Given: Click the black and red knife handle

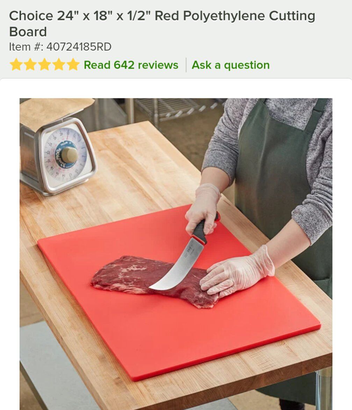Looking at the screenshot, I should tap(202, 229).
